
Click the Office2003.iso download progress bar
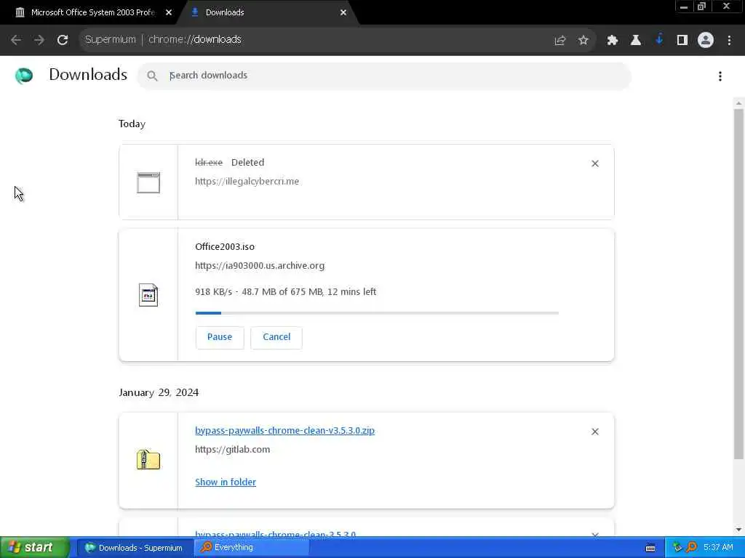[377, 313]
